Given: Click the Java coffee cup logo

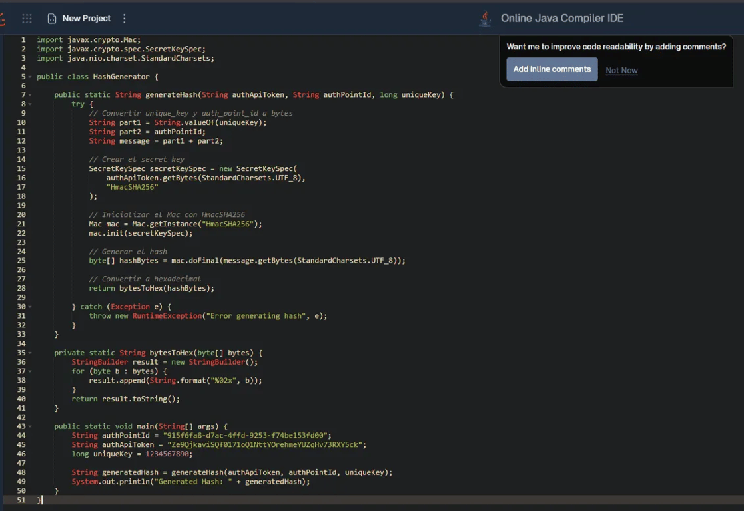Looking at the screenshot, I should pyautogui.click(x=485, y=19).
